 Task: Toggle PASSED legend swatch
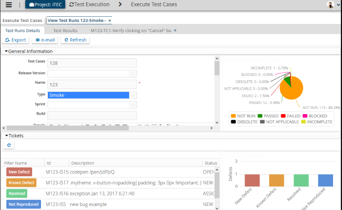(260, 116)
